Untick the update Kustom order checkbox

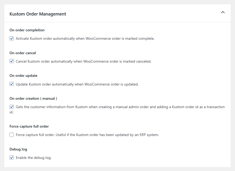click(12, 84)
